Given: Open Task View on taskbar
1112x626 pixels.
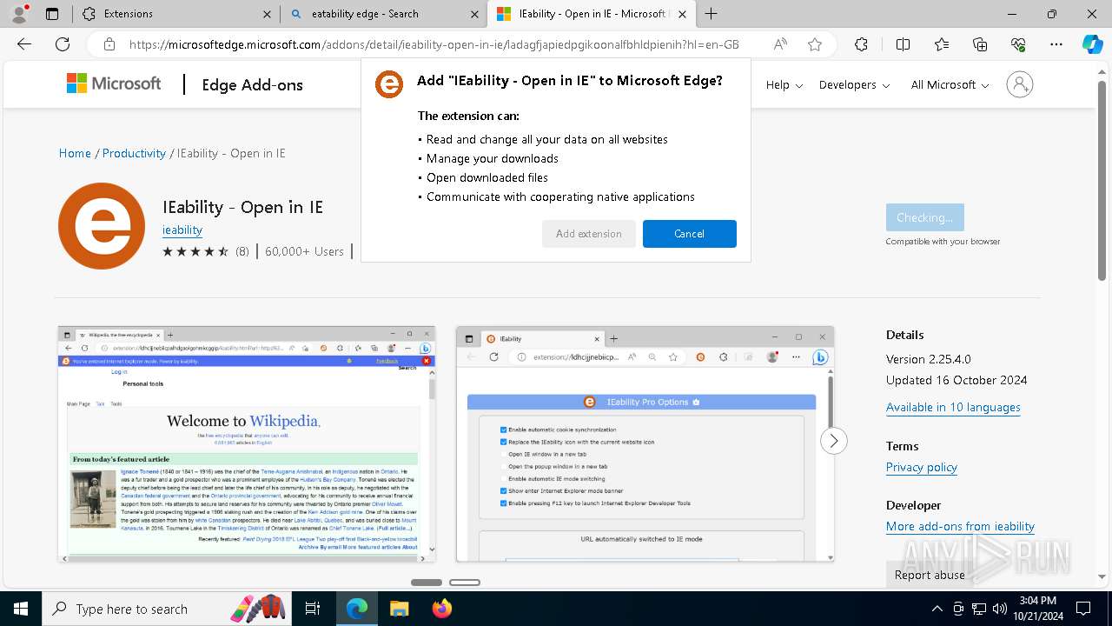Looking at the screenshot, I should 313,609.
